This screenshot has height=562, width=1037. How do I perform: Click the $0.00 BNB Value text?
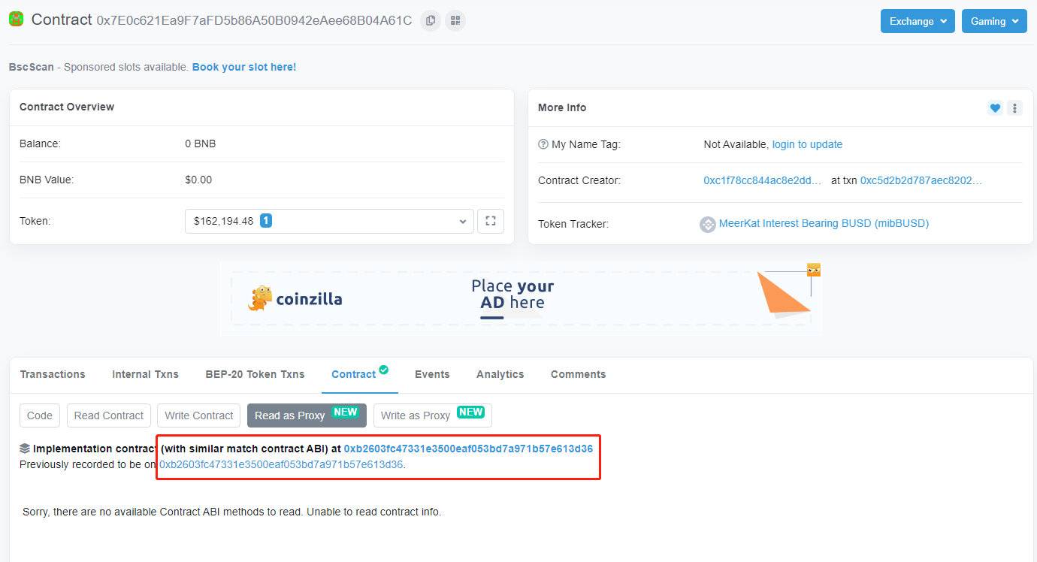[198, 180]
